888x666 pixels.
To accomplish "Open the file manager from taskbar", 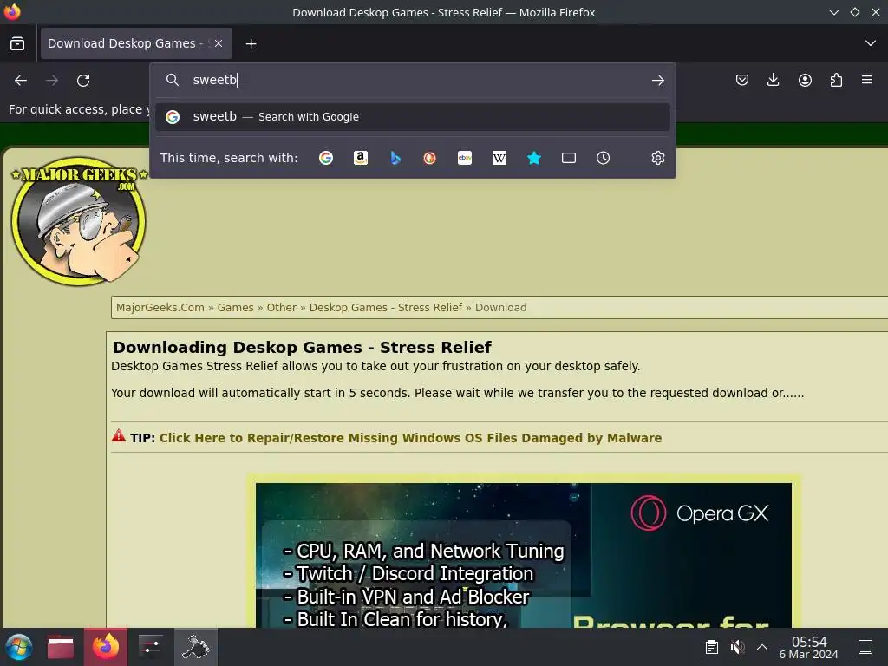I will (61, 647).
